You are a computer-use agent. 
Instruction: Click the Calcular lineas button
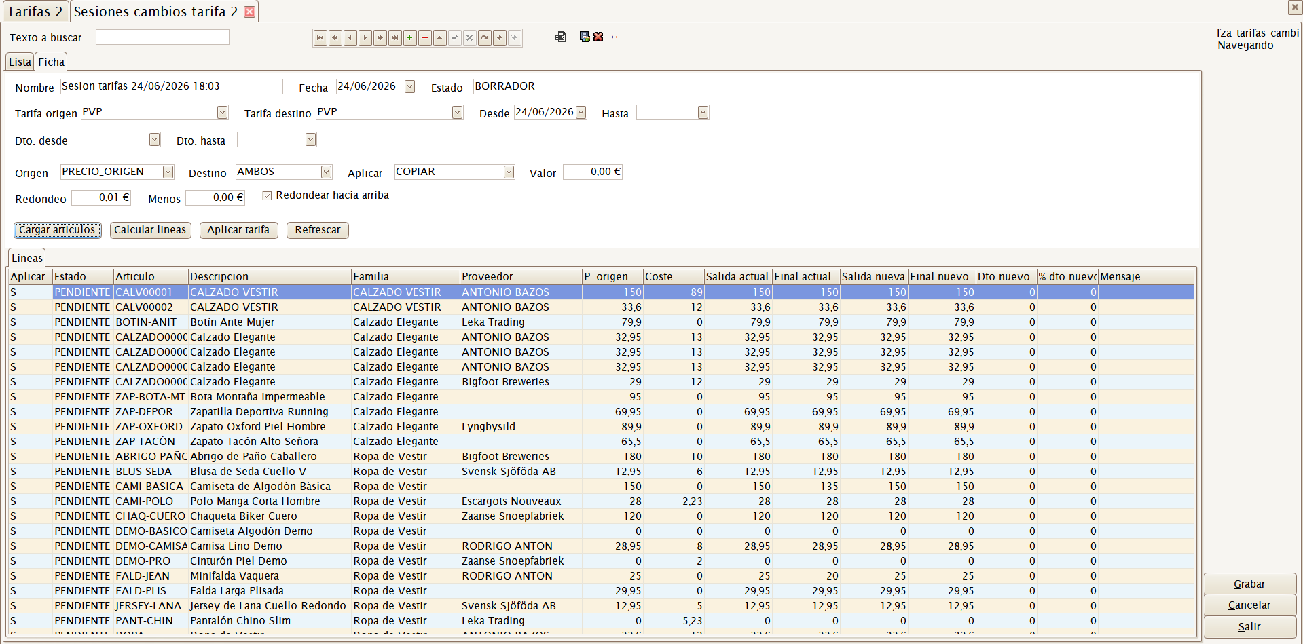coord(150,230)
